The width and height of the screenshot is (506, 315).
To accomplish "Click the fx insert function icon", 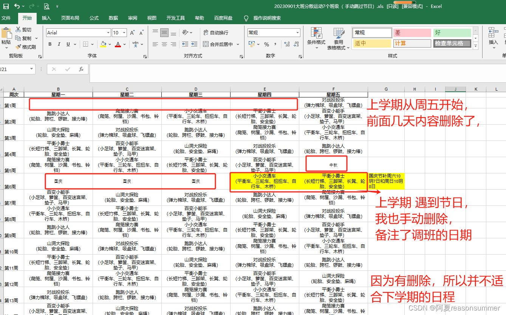I will [81, 69].
